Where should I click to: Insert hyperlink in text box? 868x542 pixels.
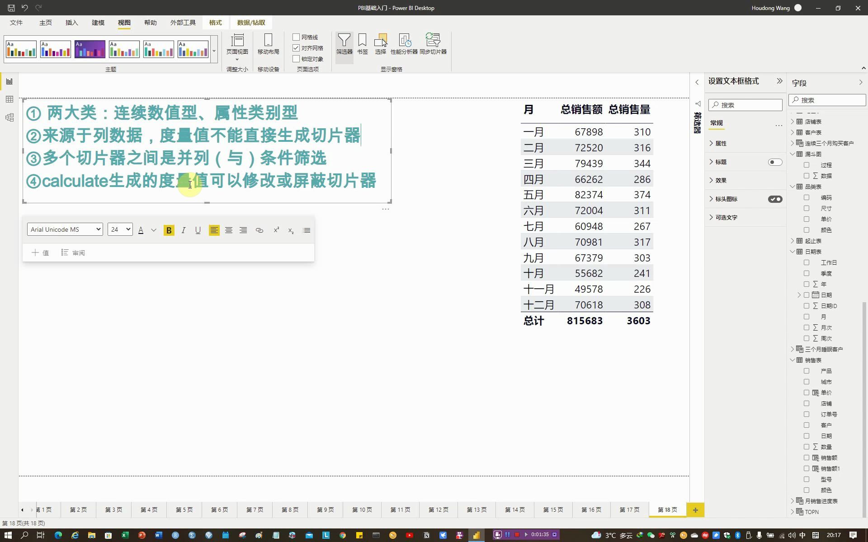(259, 230)
